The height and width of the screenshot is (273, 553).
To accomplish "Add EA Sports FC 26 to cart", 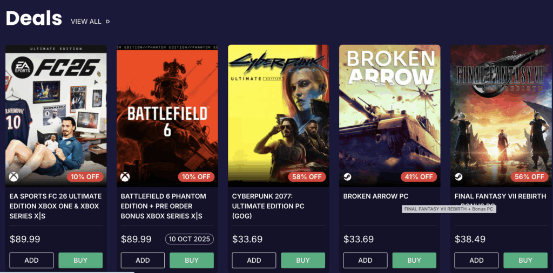I will point(31,260).
